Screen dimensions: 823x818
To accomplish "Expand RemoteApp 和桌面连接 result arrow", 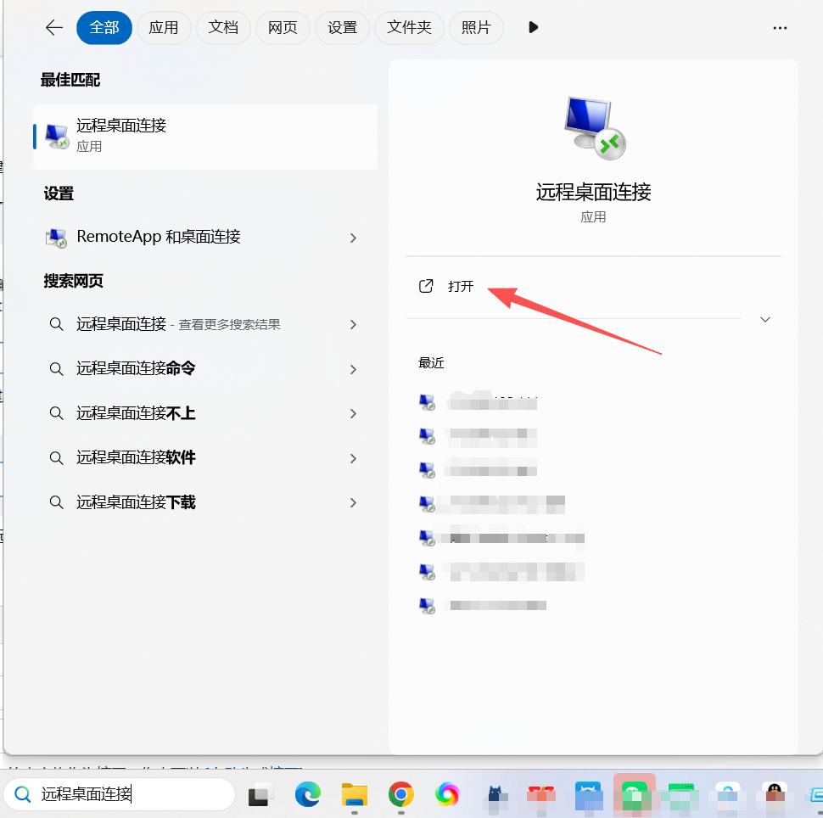I will 353,238.
